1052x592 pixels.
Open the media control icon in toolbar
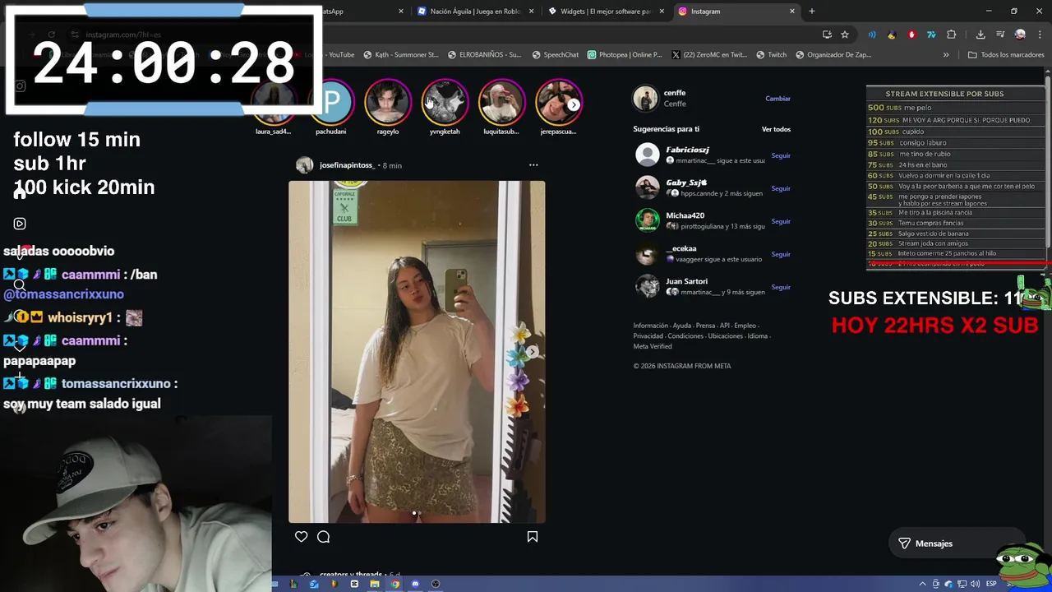coord(1000,35)
